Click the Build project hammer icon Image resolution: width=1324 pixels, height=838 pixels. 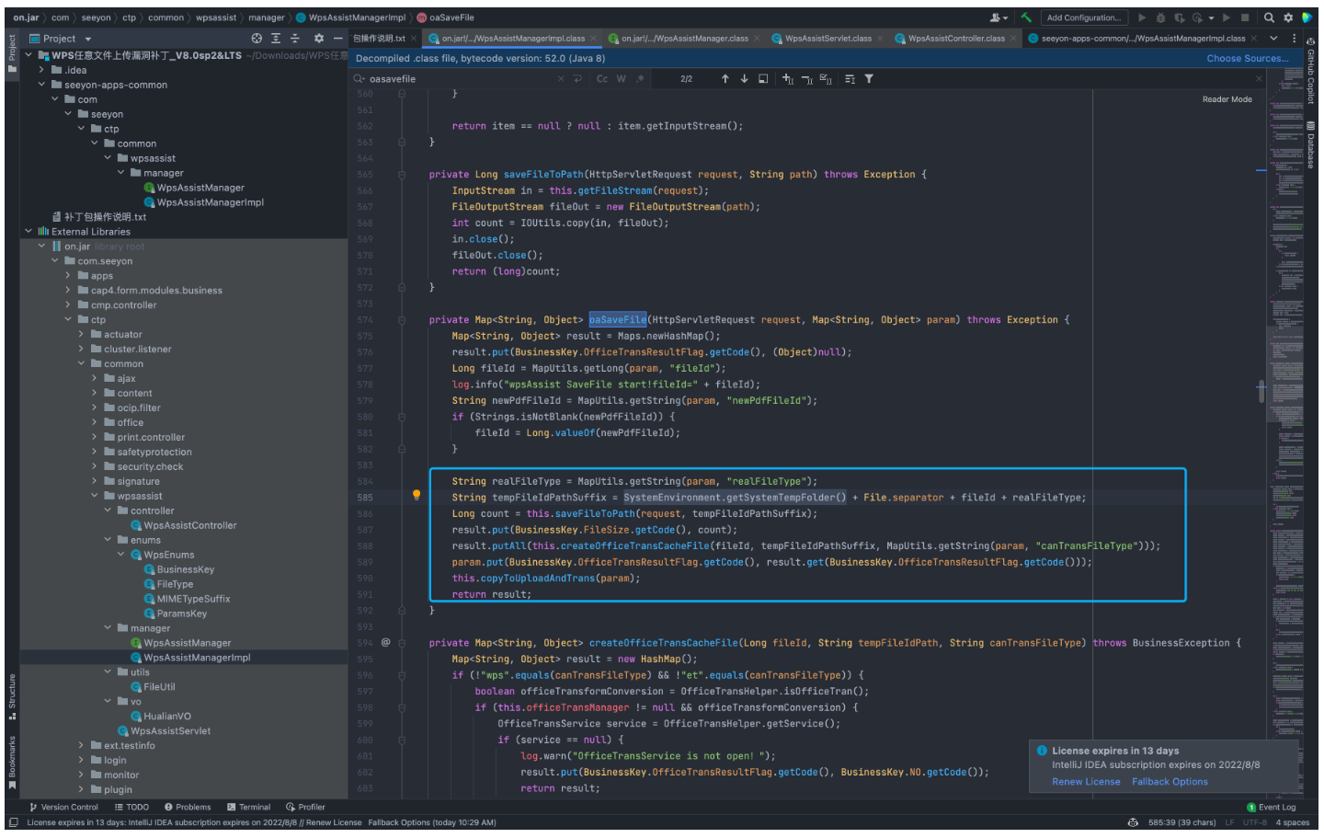[x=1025, y=17]
